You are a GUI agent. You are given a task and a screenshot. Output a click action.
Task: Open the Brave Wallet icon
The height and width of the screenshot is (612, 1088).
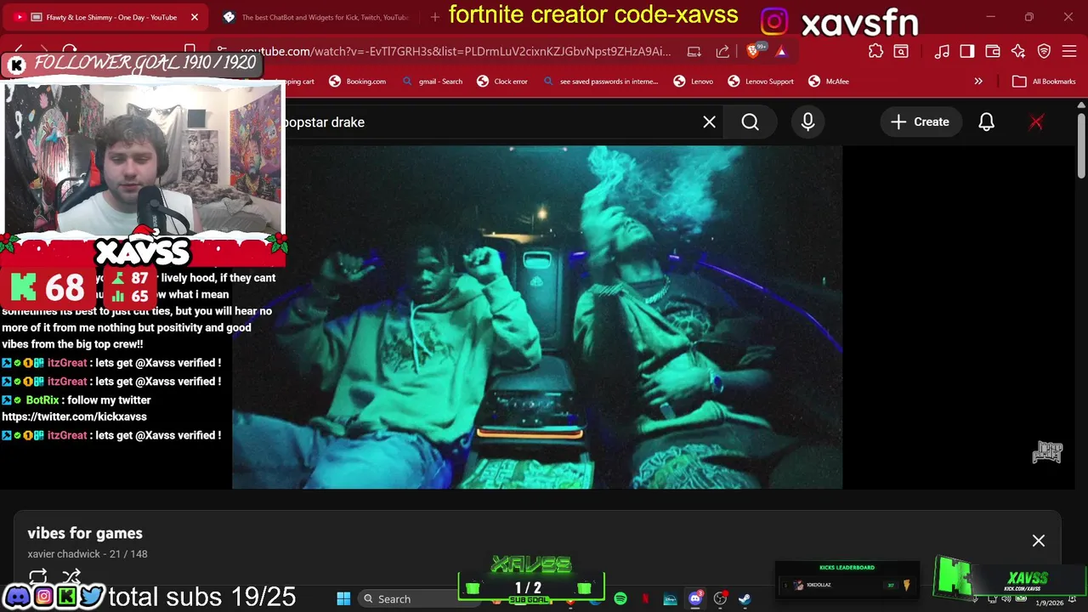click(993, 52)
